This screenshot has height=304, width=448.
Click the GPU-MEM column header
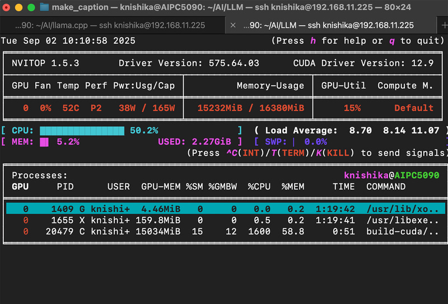[161, 187]
